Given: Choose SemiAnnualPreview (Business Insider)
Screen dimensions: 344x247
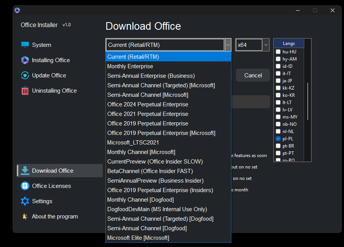Looking at the screenshot, I should tap(168, 181).
